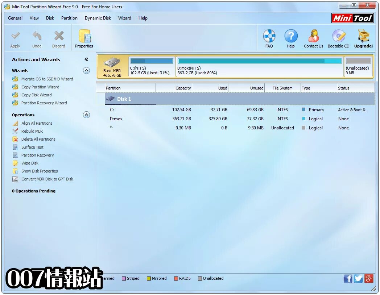This screenshot has height=295, width=380.
Task: Open the General menu
Action: pyautogui.click(x=15, y=18)
